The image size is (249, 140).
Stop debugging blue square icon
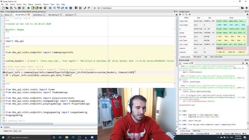point(71,8)
